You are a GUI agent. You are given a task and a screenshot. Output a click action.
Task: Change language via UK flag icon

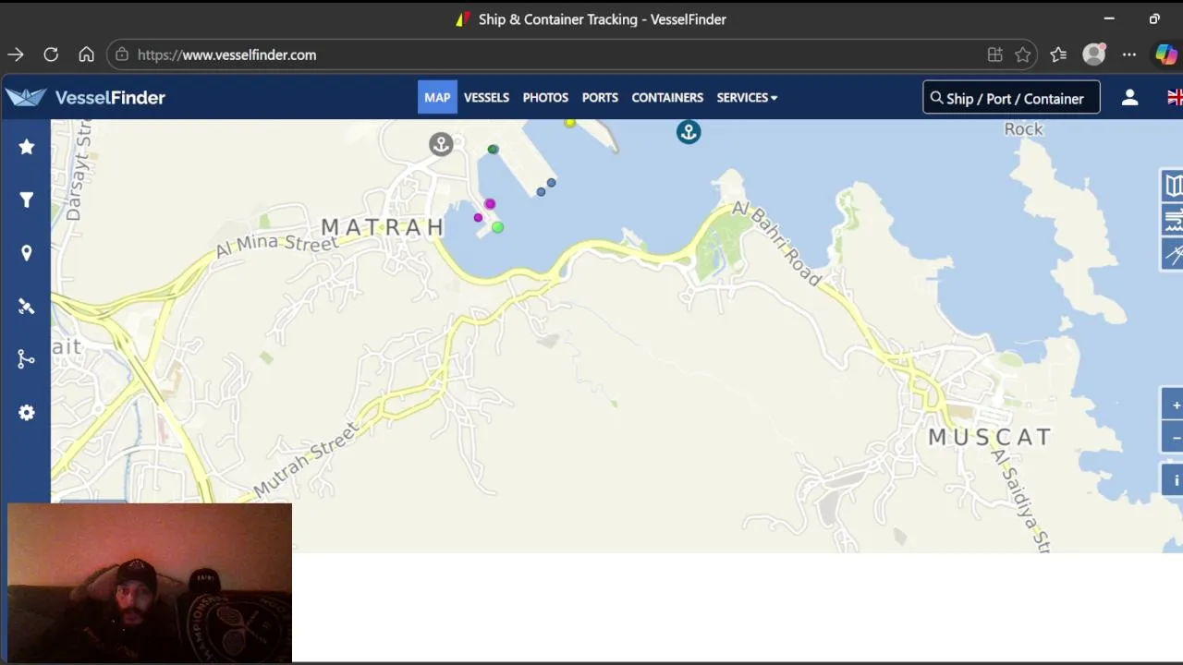(x=1176, y=97)
